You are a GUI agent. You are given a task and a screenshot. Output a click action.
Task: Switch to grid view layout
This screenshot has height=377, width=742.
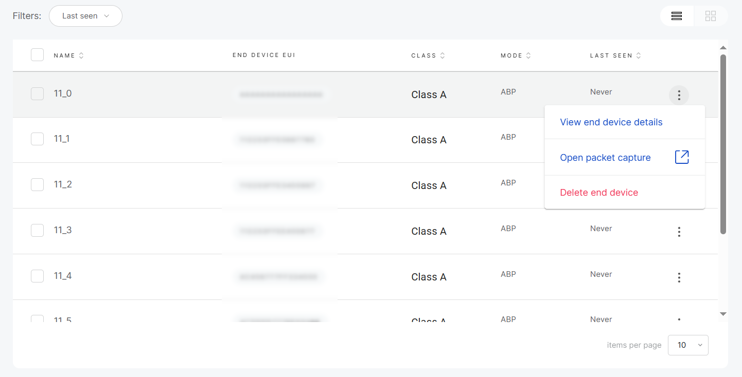[x=711, y=16]
